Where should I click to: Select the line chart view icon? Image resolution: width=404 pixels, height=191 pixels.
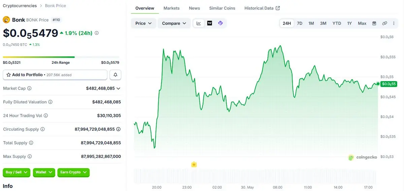(x=199, y=23)
